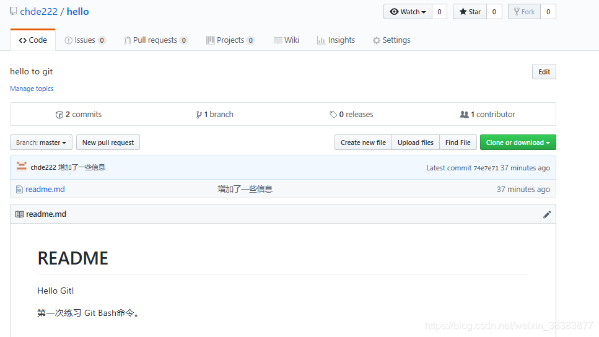Click the Insights graph icon

[x=321, y=40]
